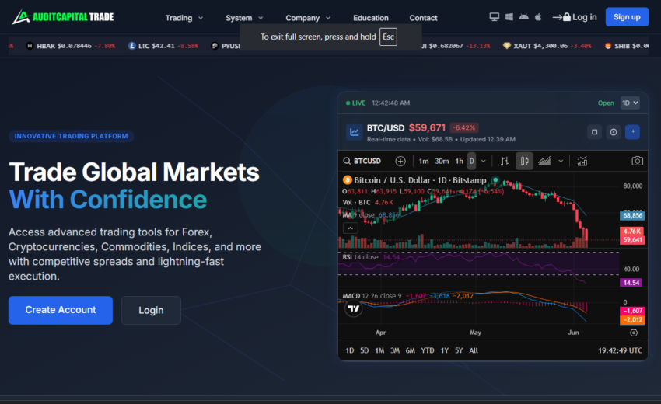Click the -6.42% change badge
Image resolution: width=661 pixels, height=404 pixels.
click(x=463, y=127)
